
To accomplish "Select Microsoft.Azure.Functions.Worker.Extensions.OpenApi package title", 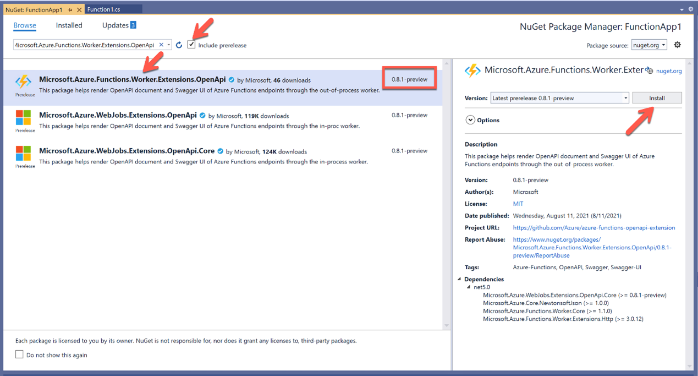I will (133, 79).
